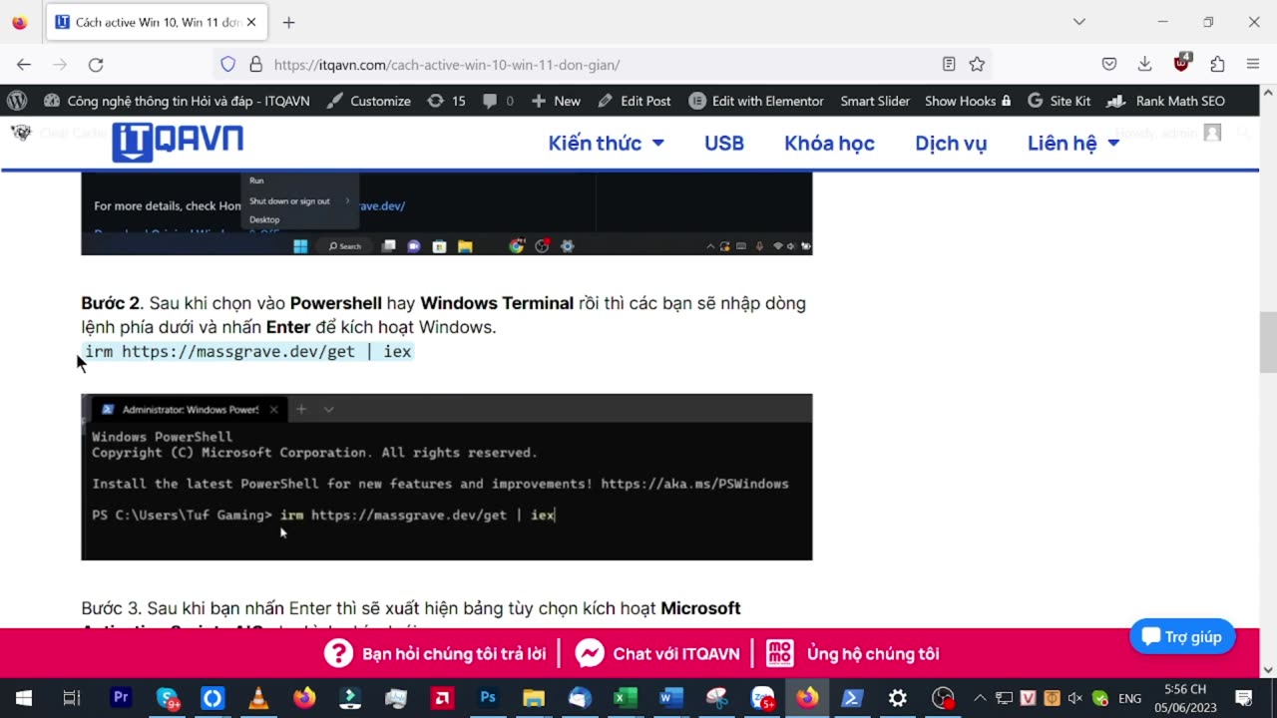Image resolution: width=1277 pixels, height=718 pixels.
Task: Click the Trợ giúp help button
Action: [x=1182, y=636]
